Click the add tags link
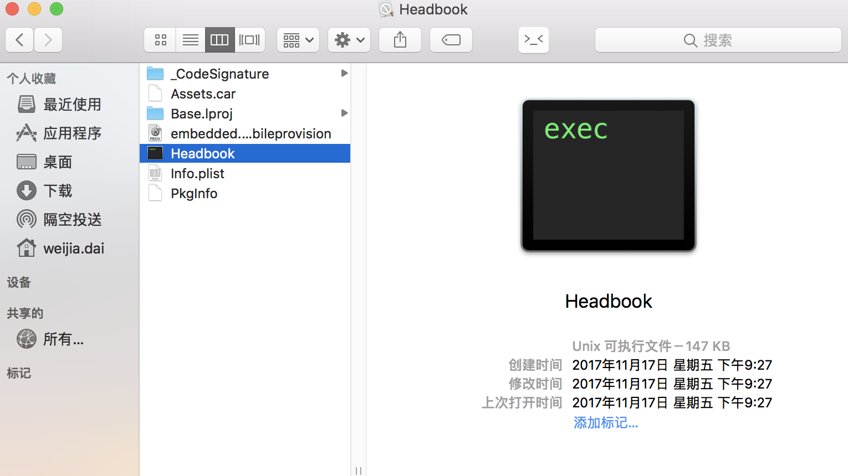The height and width of the screenshot is (476, 848). [x=606, y=423]
